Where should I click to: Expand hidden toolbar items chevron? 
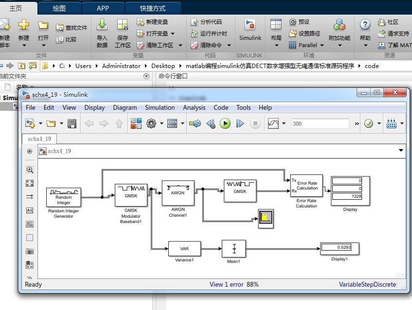click(x=357, y=123)
